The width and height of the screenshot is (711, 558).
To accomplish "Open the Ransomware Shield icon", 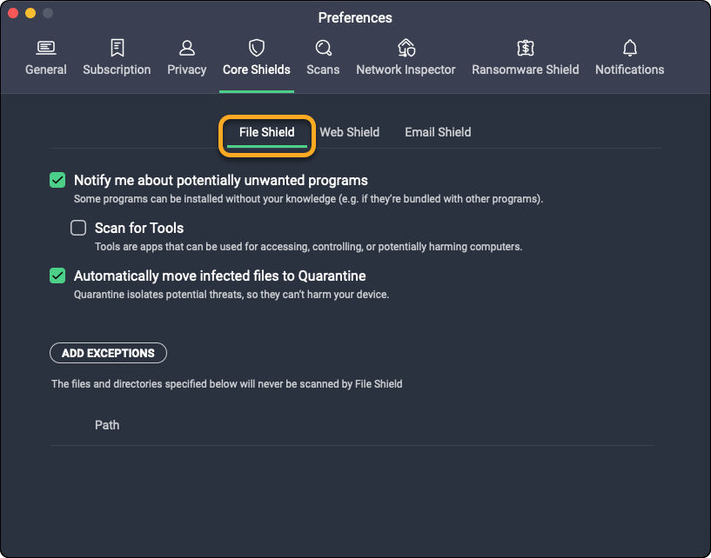I will pos(525,48).
